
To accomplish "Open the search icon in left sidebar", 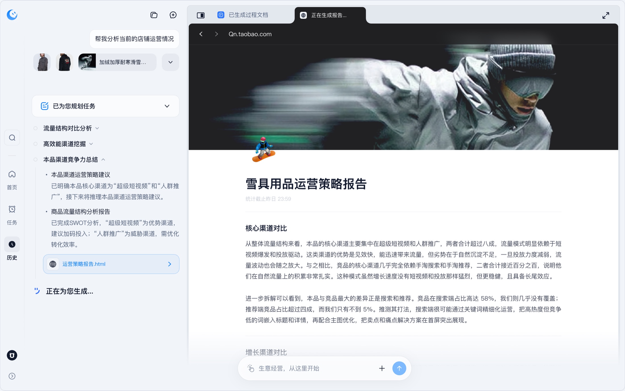I will [x=12, y=138].
